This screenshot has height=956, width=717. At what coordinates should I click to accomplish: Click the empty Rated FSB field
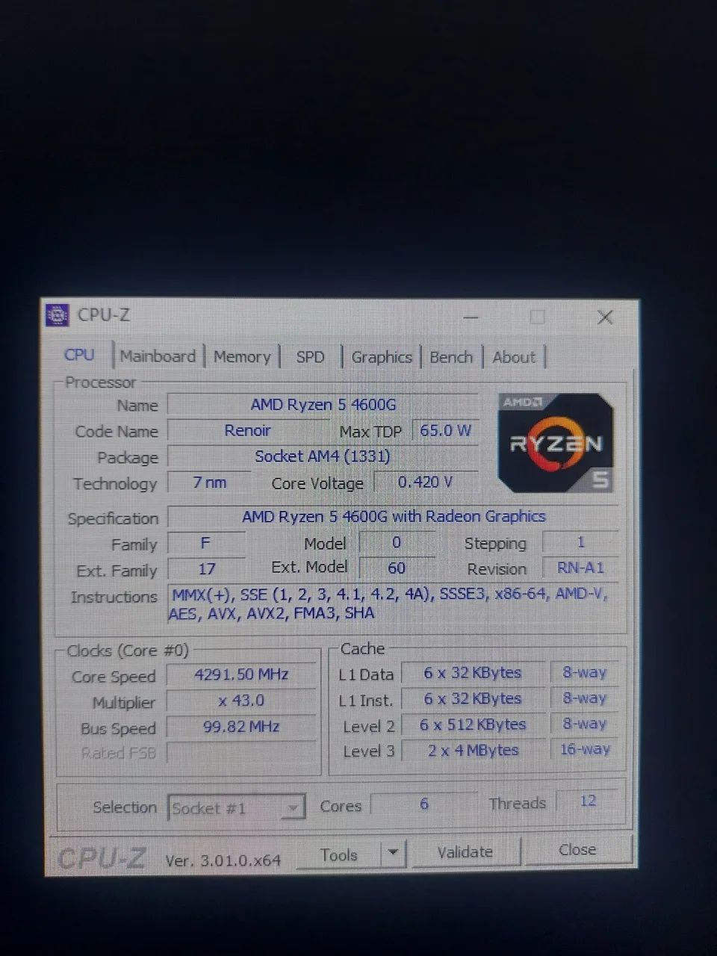click(x=241, y=752)
